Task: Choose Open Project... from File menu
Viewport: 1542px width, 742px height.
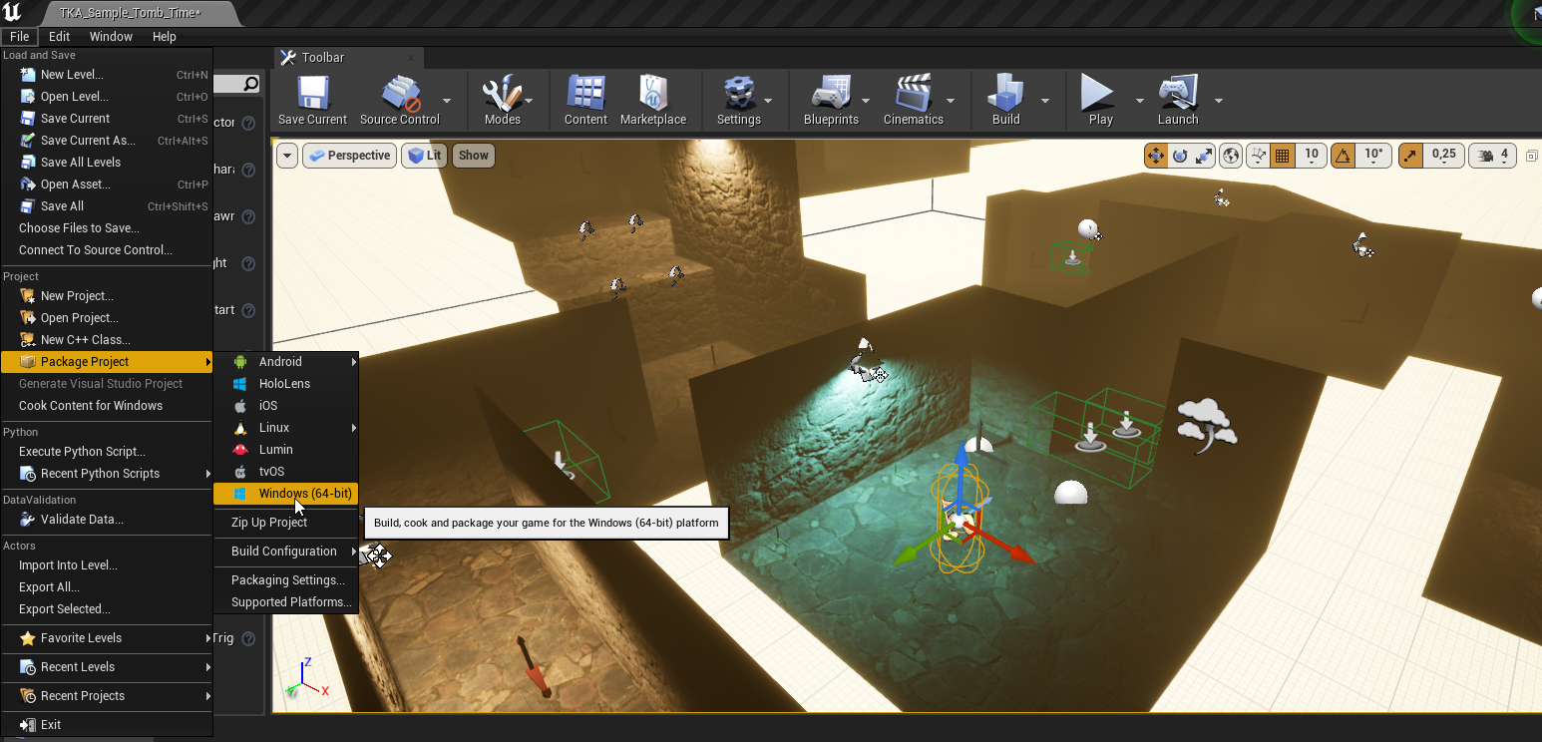Action: coord(107,318)
